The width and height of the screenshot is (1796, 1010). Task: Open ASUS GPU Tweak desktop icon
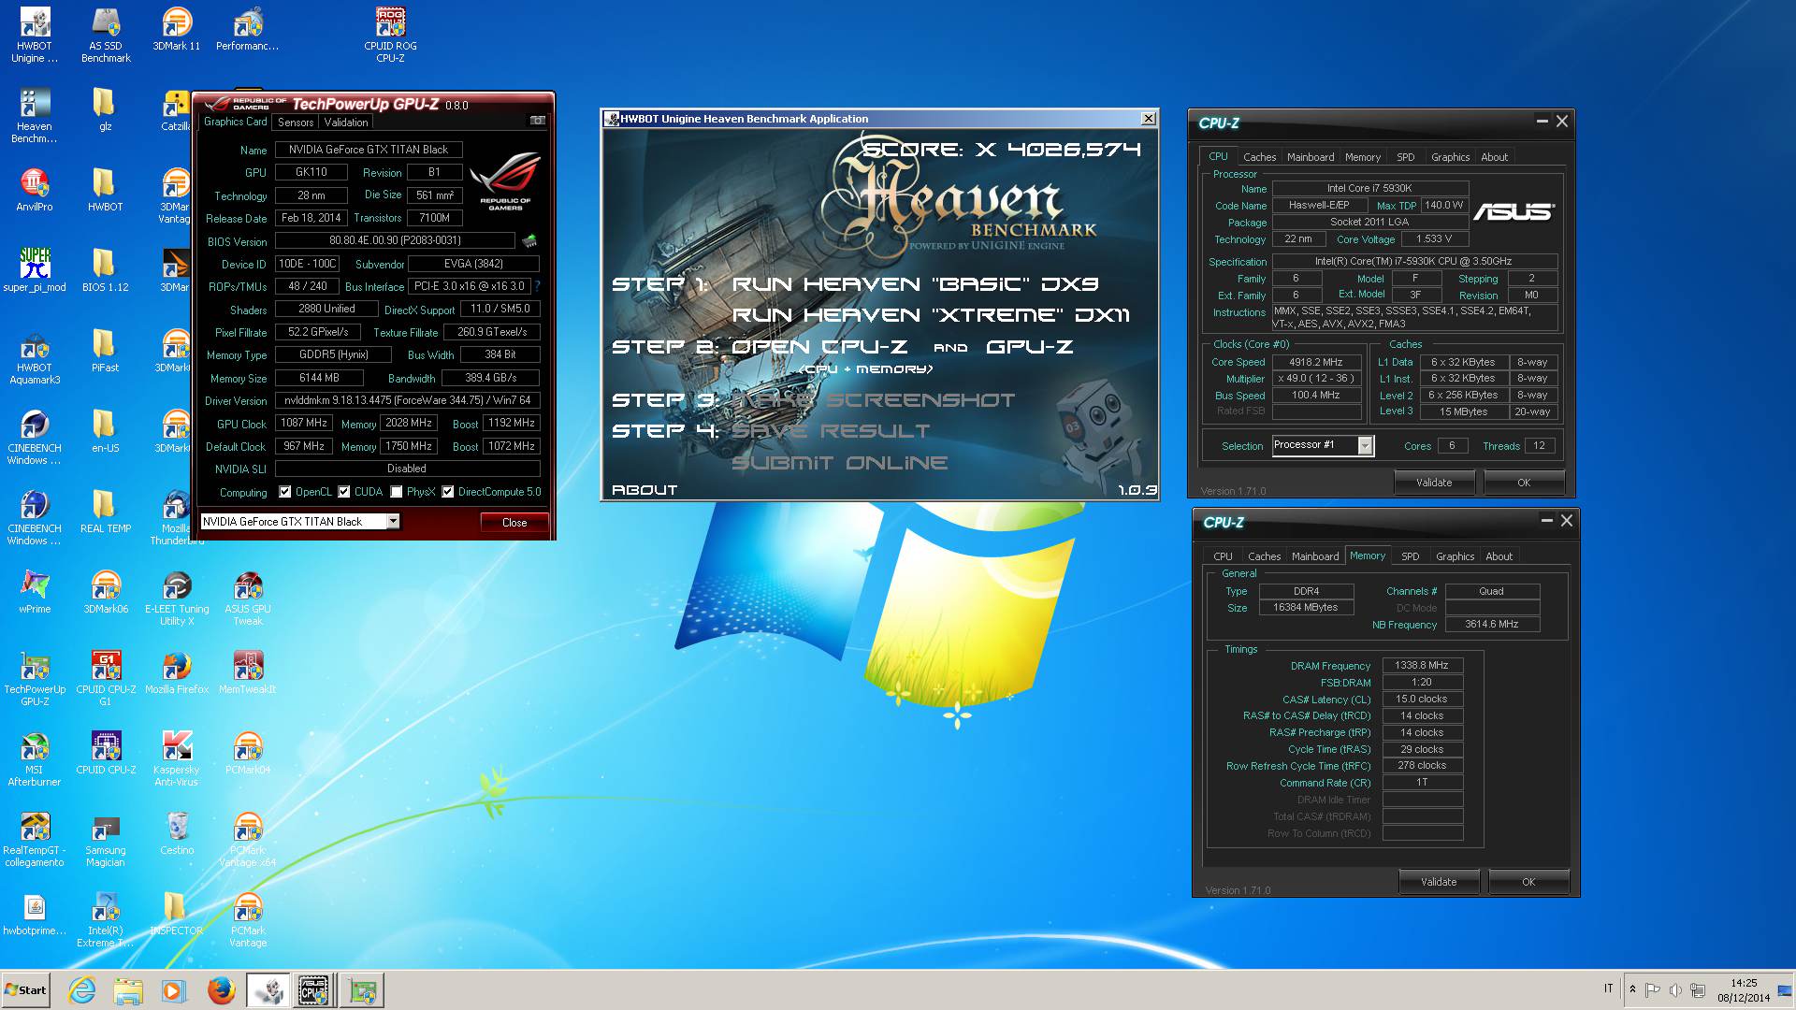[x=248, y=599]
